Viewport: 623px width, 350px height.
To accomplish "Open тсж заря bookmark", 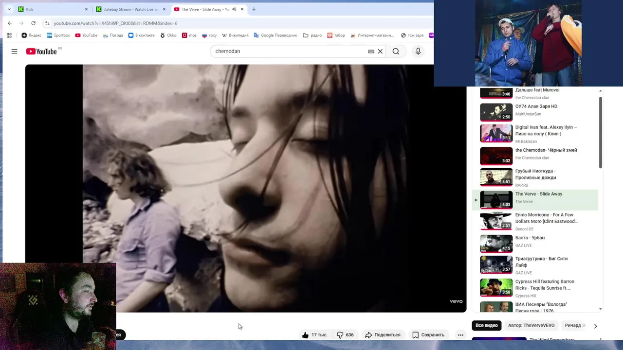I will [412, 35].
